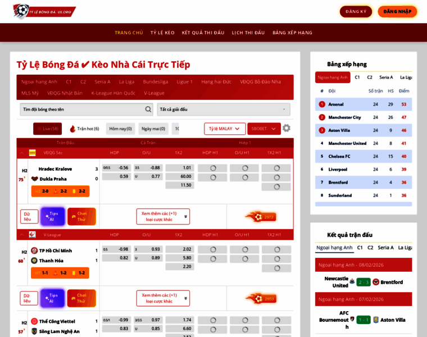Click the Newcastle United crest in results

click(352, 281)
